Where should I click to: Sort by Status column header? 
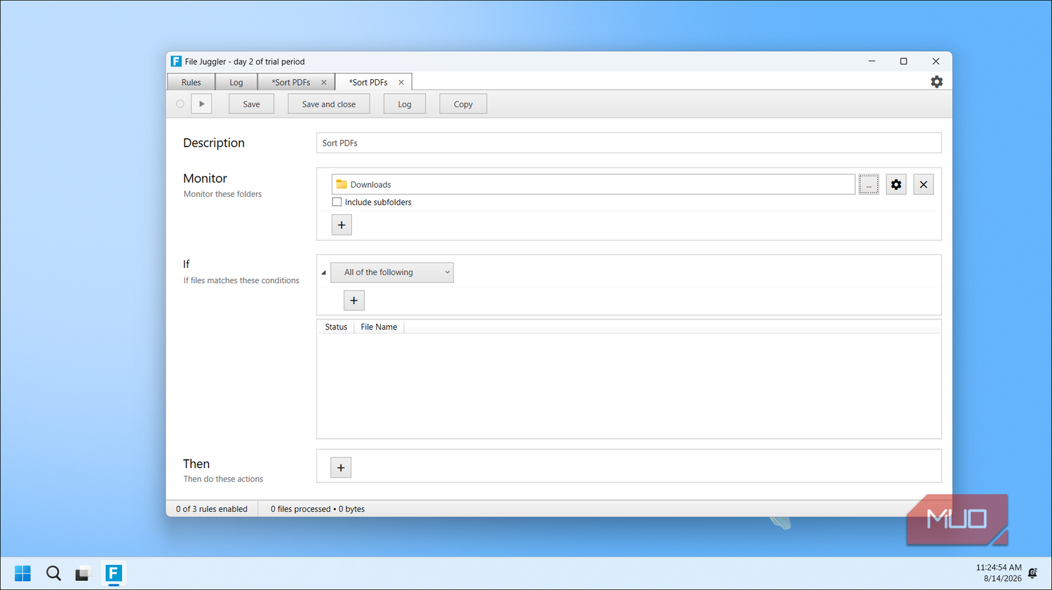(x=336, y=327)
